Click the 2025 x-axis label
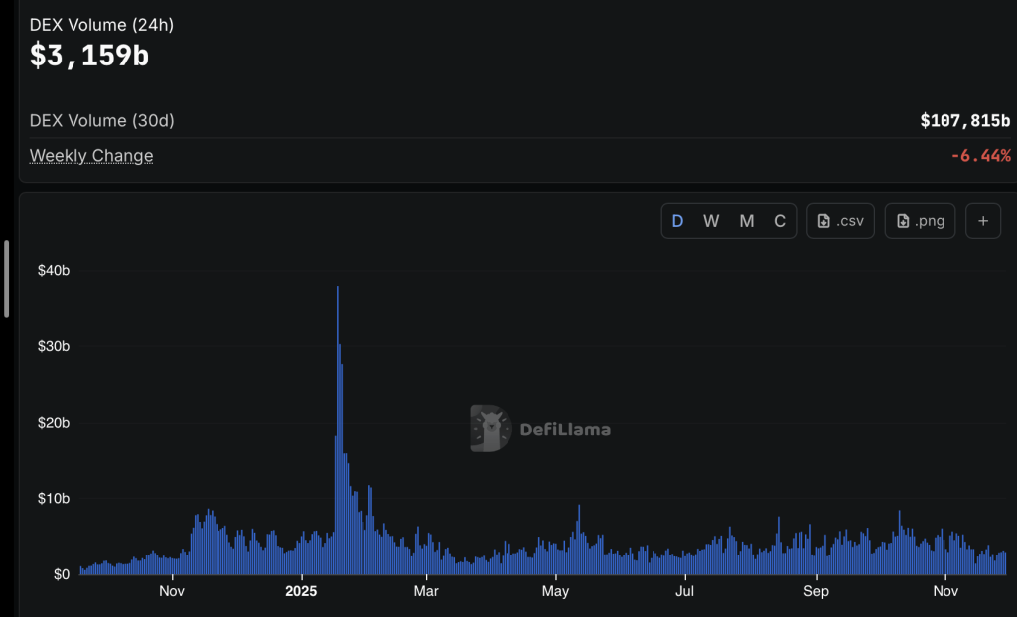 point(302,591)
